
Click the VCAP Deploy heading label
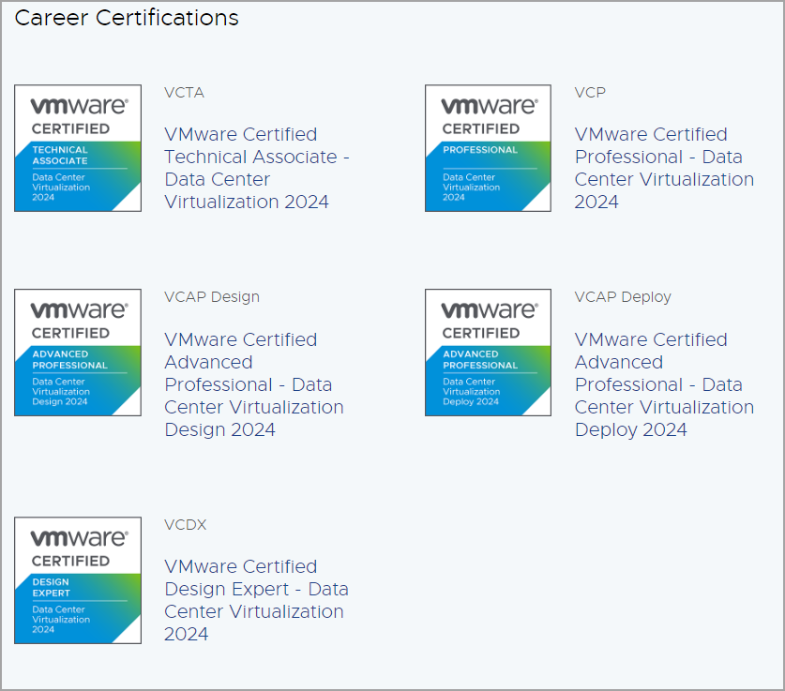pyautogui.click(x=623, y=296)
